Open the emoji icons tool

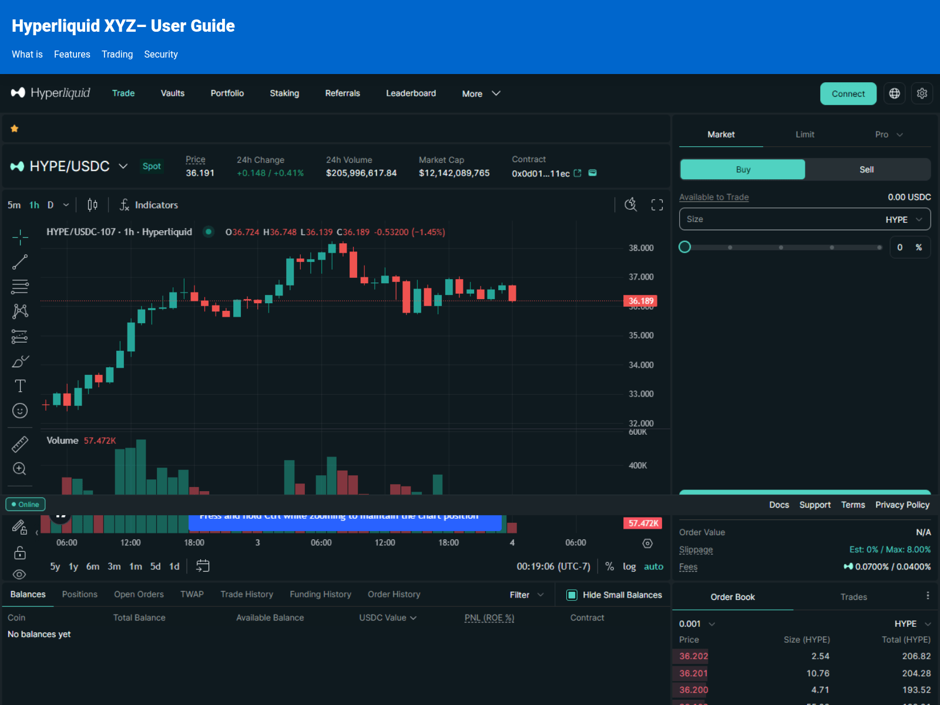coord(20,411)
